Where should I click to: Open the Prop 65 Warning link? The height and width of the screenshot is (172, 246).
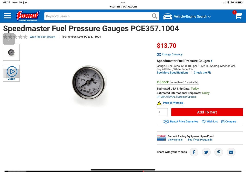[x=173, y=103]
